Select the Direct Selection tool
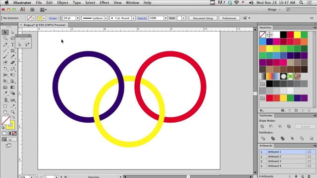The height and width of the screenshot is (178, 317). [x=12, y=32]
